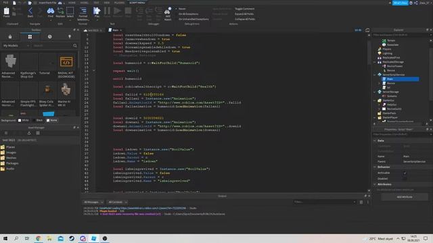Open the Toolbox Creations lightbulb tab icon
Image resolution: width=433 pixels, height=243 pixels.
click(x=70, y=36)
